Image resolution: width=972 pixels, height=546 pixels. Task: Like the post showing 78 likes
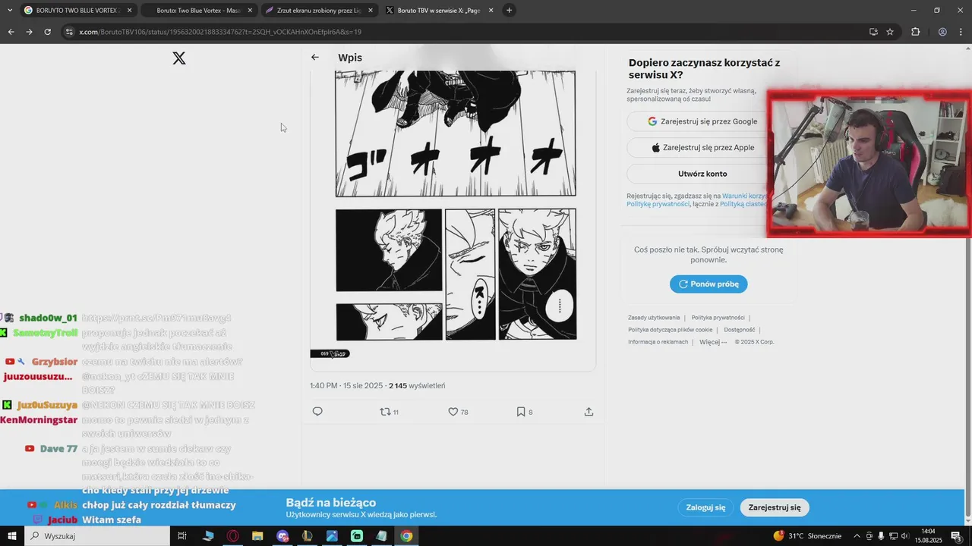point(458,412)
